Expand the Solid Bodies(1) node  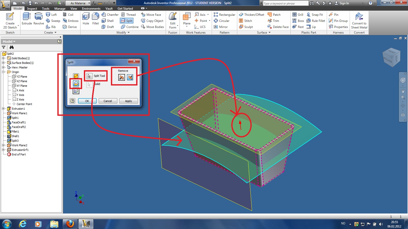[x=3, y=58]
